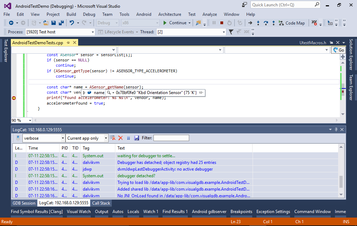The height and width of the screenshot is (226, 357).
Task: Open the left navigation scope combo box
Action: (x=64, y=50)
